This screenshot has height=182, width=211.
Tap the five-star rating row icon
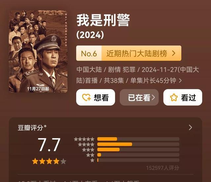(x=84, y=139)
